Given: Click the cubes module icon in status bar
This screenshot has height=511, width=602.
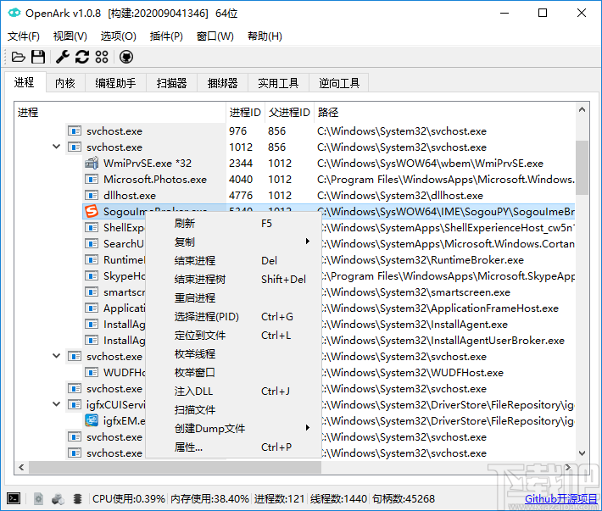Looking at the screenshot, I should 58,499.
